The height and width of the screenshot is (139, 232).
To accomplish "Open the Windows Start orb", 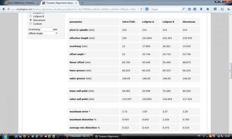I will (5, 136).
